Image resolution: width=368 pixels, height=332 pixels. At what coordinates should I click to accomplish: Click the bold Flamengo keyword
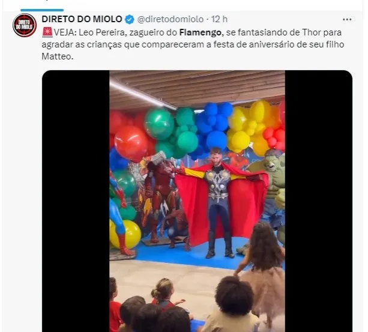click(x=200, y=32)
